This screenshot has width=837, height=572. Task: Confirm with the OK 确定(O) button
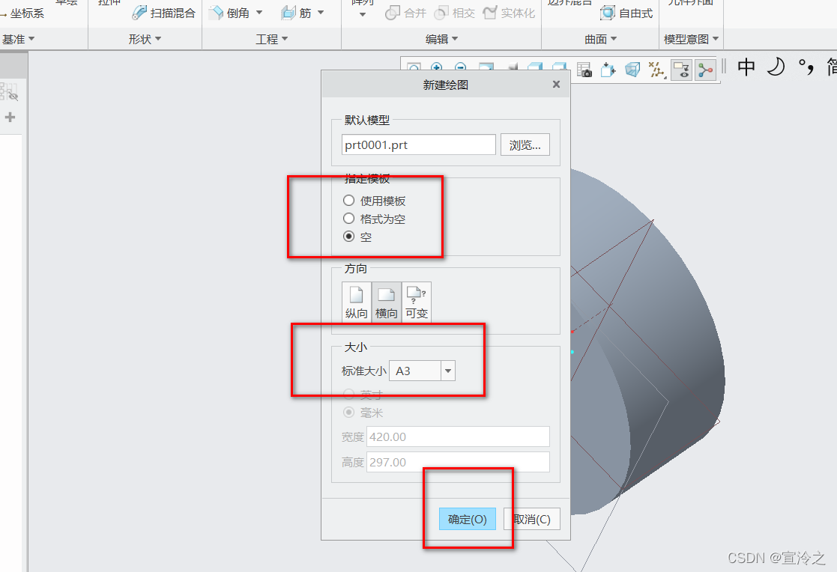[x=467, y=519]
